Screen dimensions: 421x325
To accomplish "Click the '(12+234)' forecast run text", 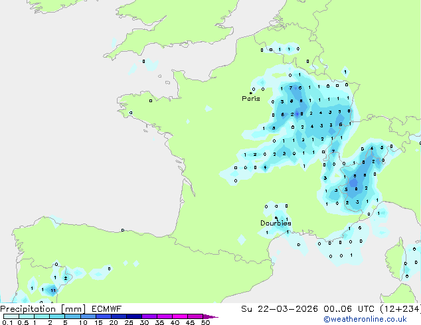I will pos(400,309).
